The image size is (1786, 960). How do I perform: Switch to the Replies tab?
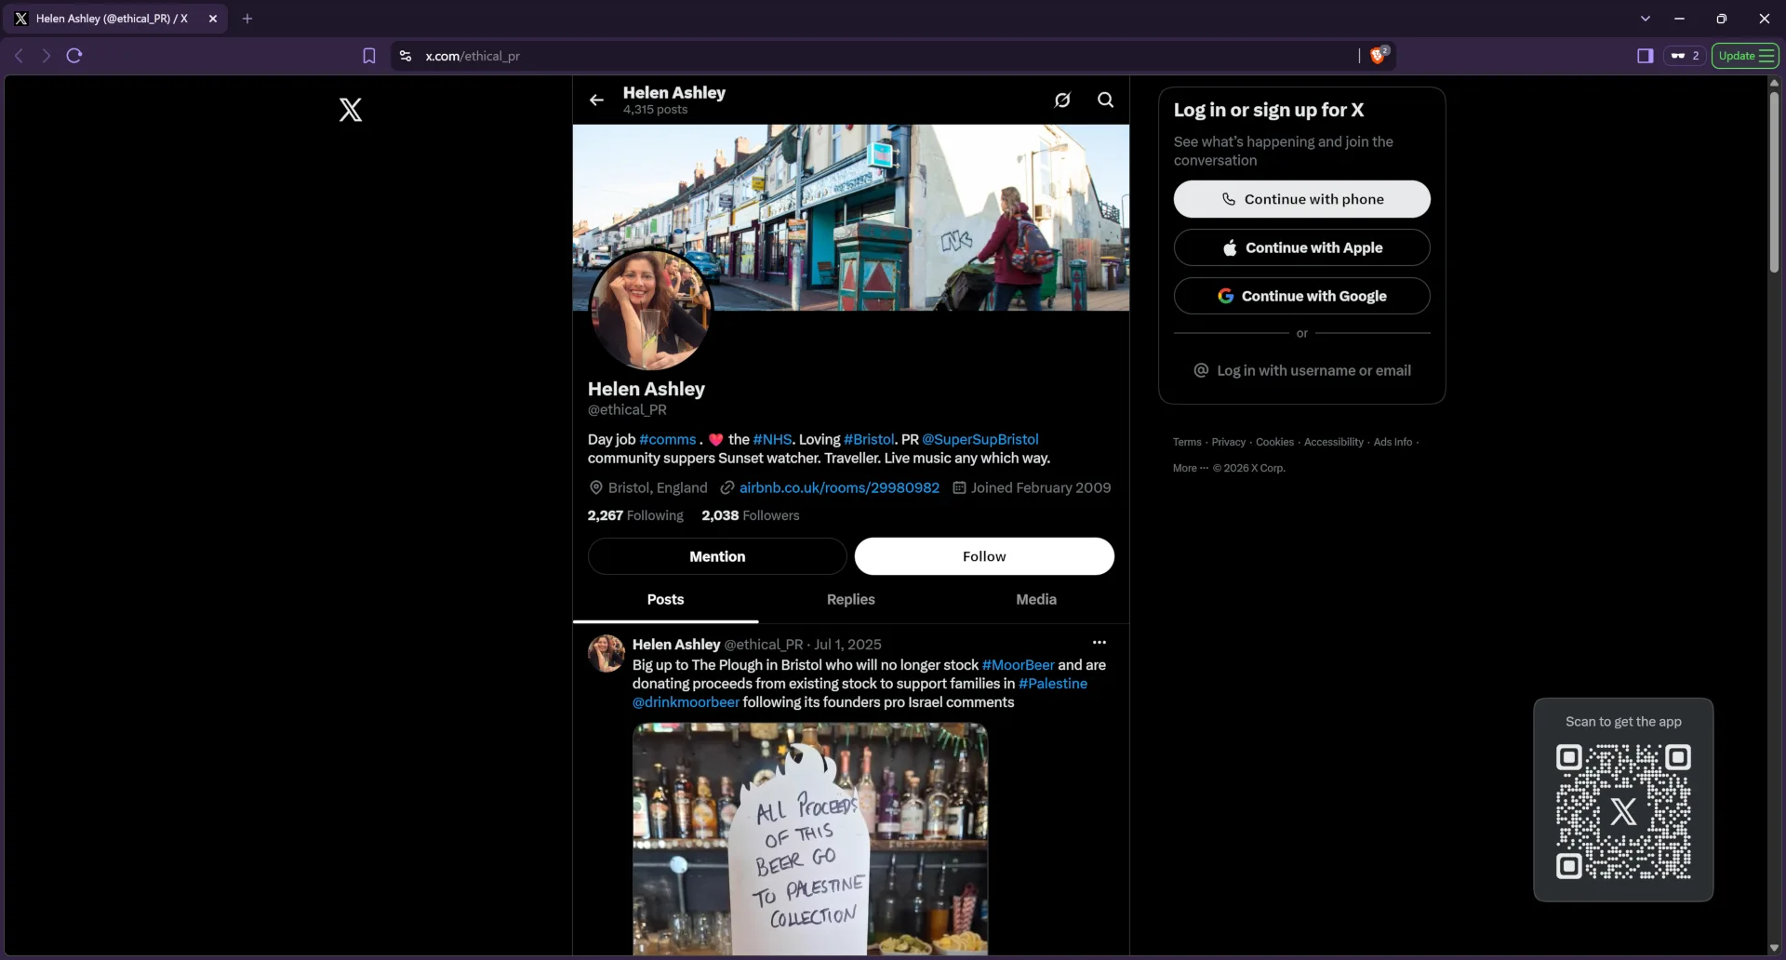850,599
